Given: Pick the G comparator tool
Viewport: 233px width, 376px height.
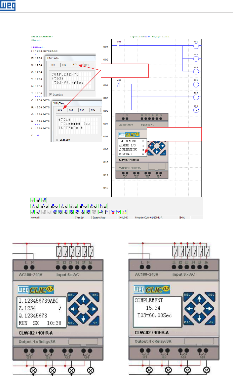Looking at the screenshot, I should [x=93, y=206].
